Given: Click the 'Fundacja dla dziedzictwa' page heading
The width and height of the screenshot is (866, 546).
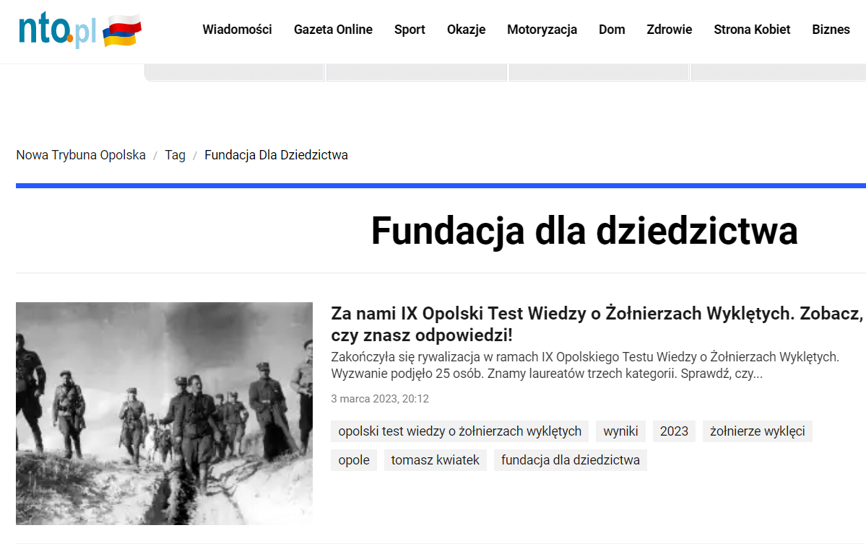Looking at the screenshot, I should 584,231.
